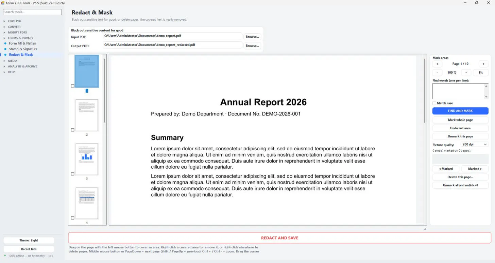The width and height of the screenshot is (495, 263).
Task: Zoom in with the plus button
Action: click(x=466, y=73)
